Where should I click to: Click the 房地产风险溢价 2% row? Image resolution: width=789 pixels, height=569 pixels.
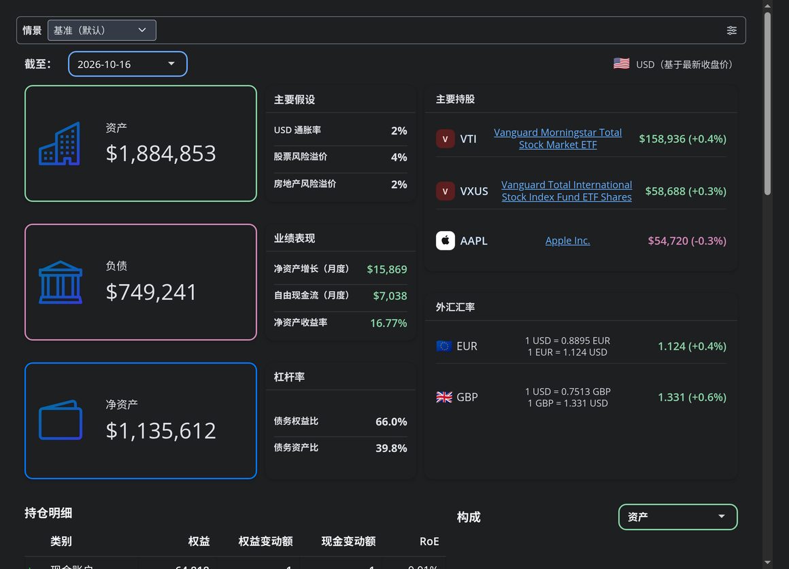click(x=340, y=184)
